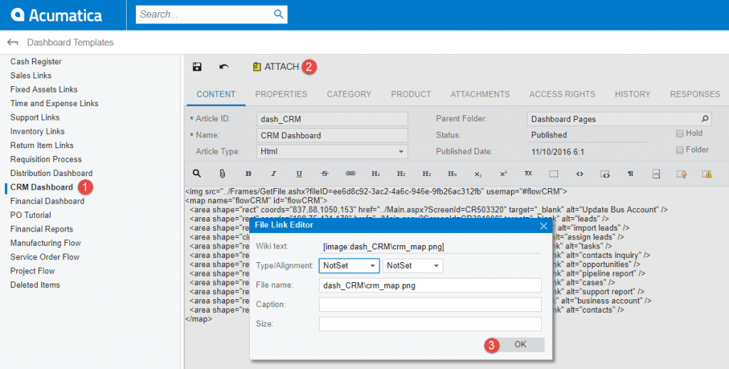
Task: Switch to the PROPERTIES tab
Action: pyautogui.click(x=280, y=95)
